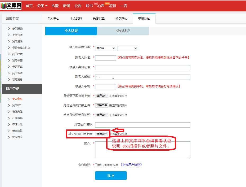Screen dimensions: 246x187
Task: Open 我的下载 in the sidebar
Action: click(17, 67)
